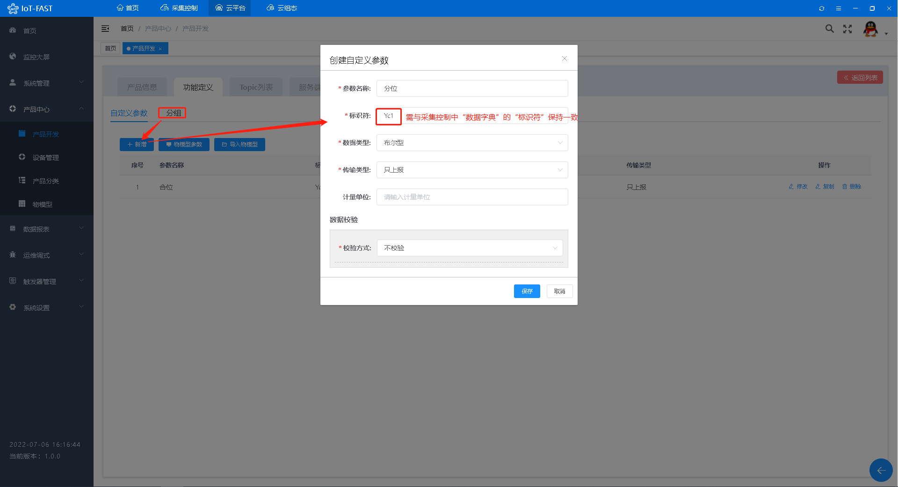Toggle fullscreen with the expand icon
Viewport: 898px width, 487px height.
(x=847, y=29)
